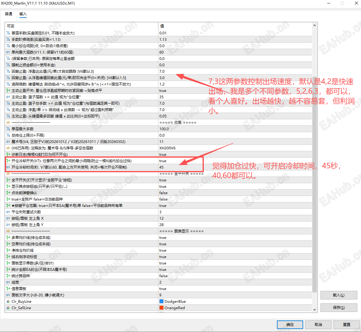Select the bool icon of 主动止盈开关 row

click(8, 91)
